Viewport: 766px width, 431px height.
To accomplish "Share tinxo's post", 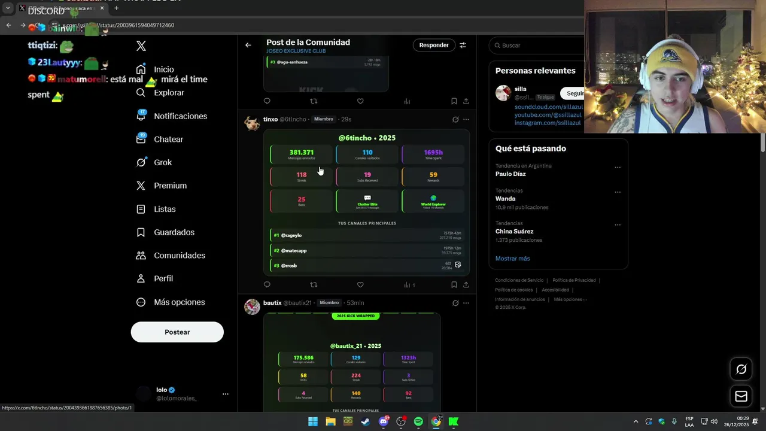I will [466, 285].
